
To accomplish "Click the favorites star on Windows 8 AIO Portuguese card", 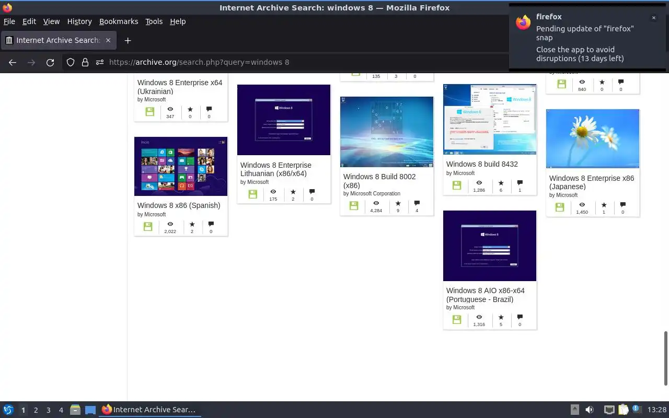I will [x=501, y=317].
